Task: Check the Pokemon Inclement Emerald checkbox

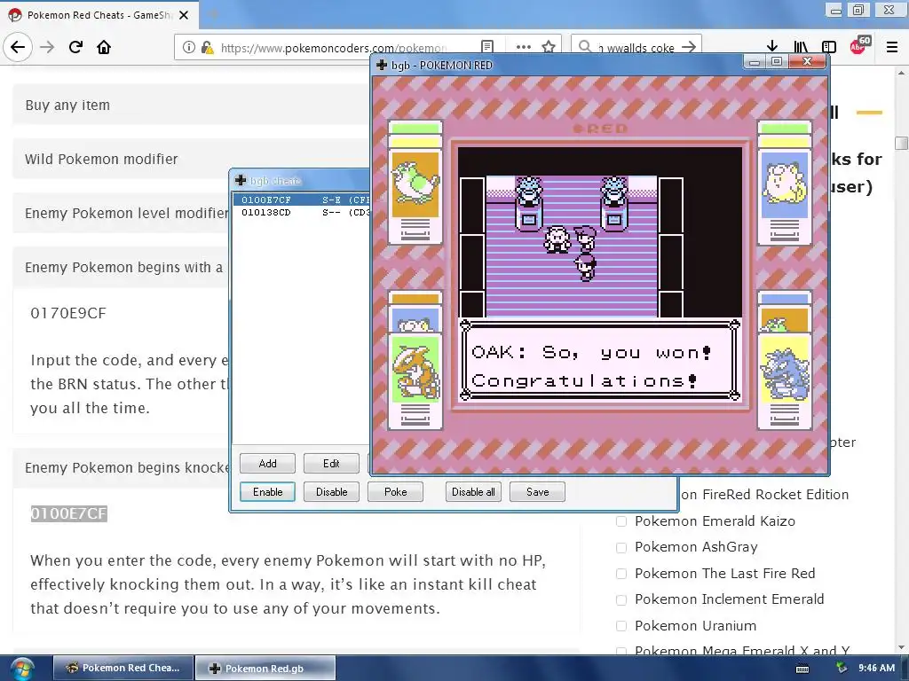Action: 620,599
